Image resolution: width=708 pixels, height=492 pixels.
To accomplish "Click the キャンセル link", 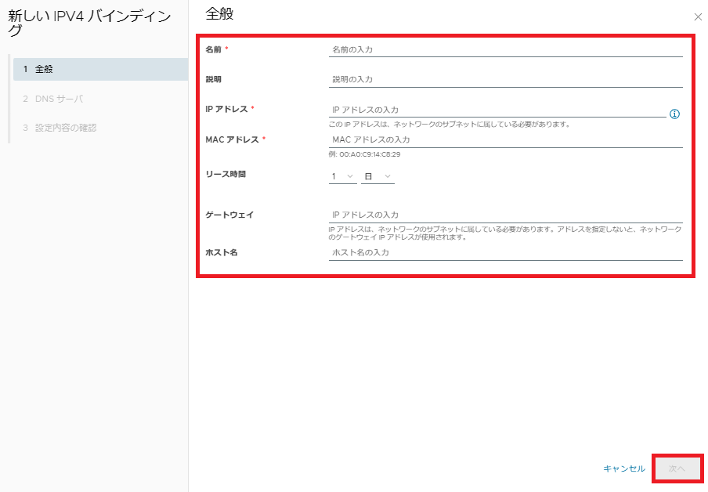I will click(624, 469).
